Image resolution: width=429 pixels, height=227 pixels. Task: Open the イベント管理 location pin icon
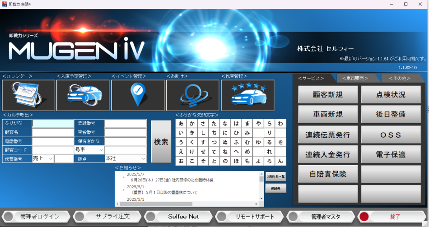pos(138,95)
